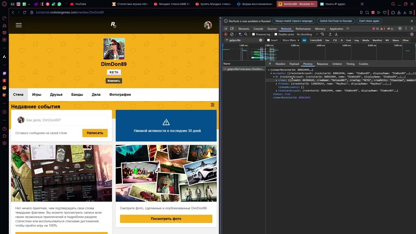Screen dimensions: 416x234
Task: Click the wall message input field
Action: pos(62,120)
